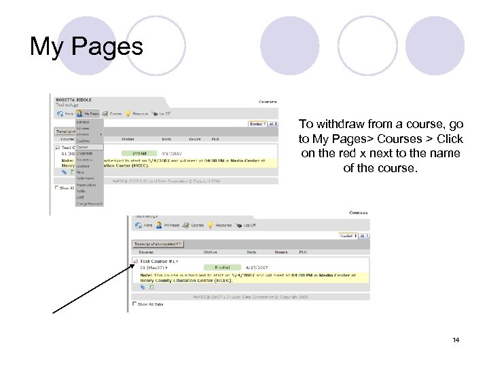Click Resources lightbulb in Test Course #1 screenshot
This screenshot has height=366, width=489.
click(x=211, y=225)
